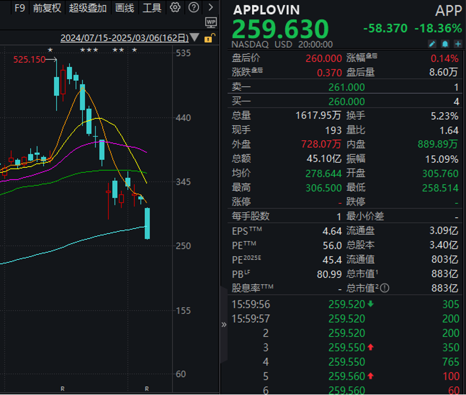This screenshot has width=466, height=395.
Task: Toggle the orange lock icon
Action: click(x=209, y=38)
